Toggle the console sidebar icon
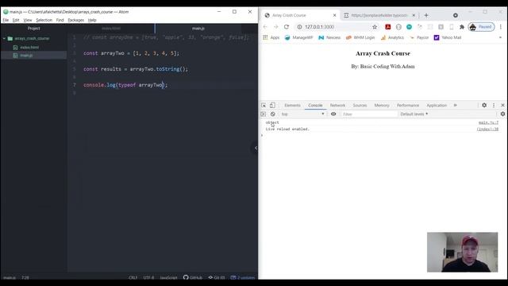The image size is (508, 286). pos(263,114)
